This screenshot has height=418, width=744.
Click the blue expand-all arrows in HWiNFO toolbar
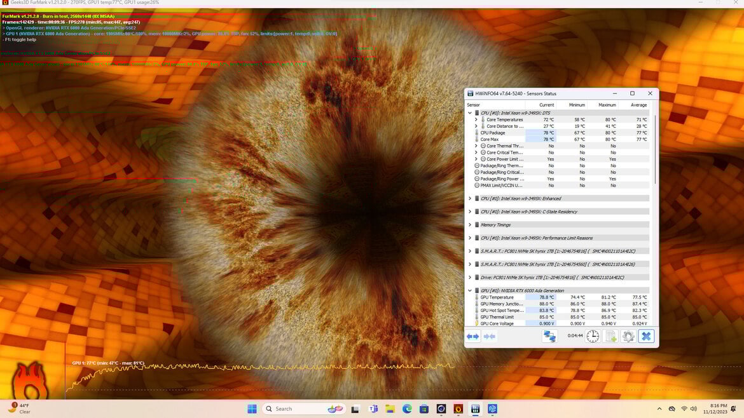(472, 337)
